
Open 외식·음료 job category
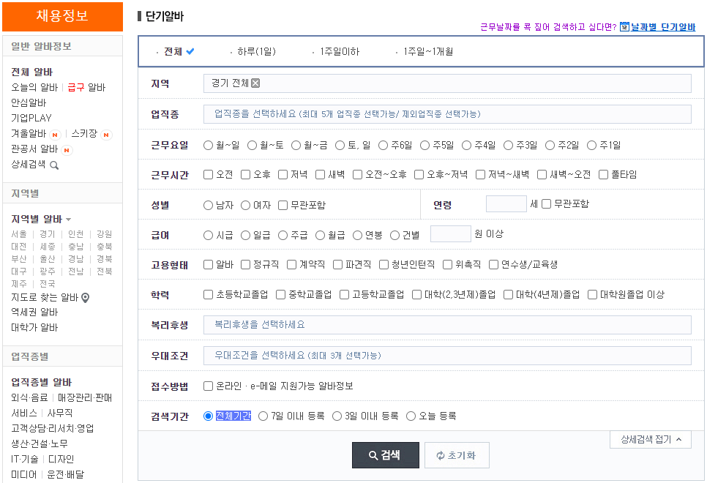coord(29,398)
